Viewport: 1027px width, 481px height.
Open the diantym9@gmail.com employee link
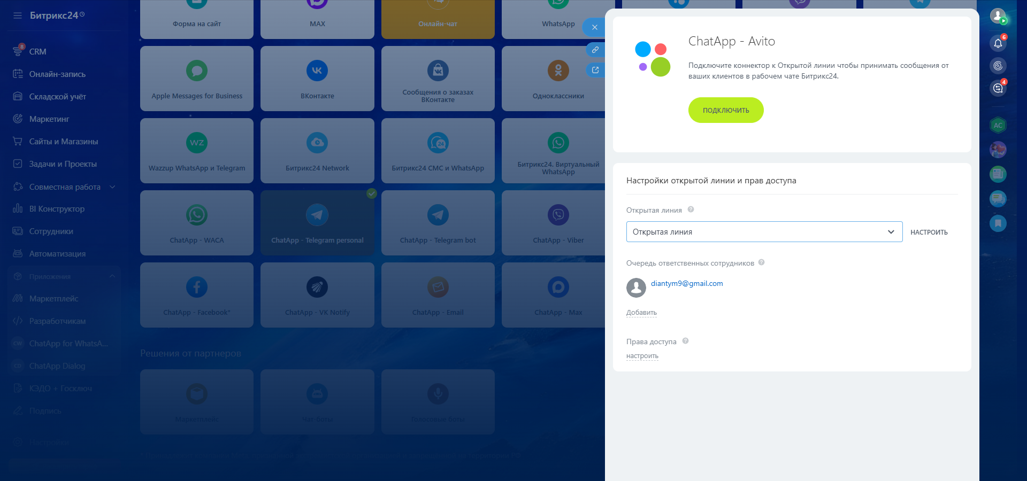tap(686, 284)
